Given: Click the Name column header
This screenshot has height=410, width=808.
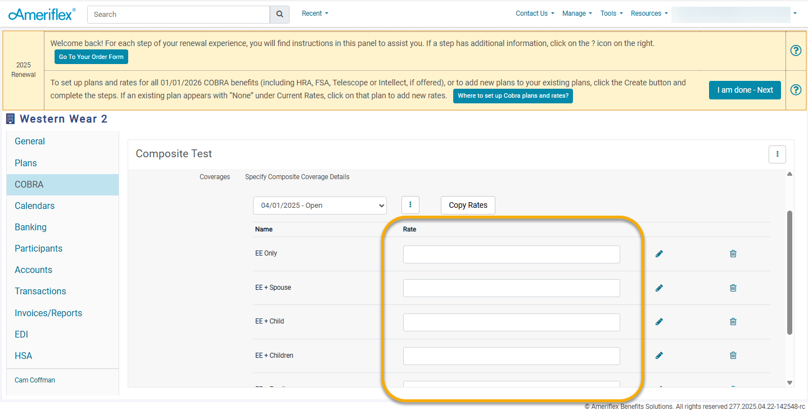Looking at the screenshot, I should pyautogui.click(x=264, y=229).
